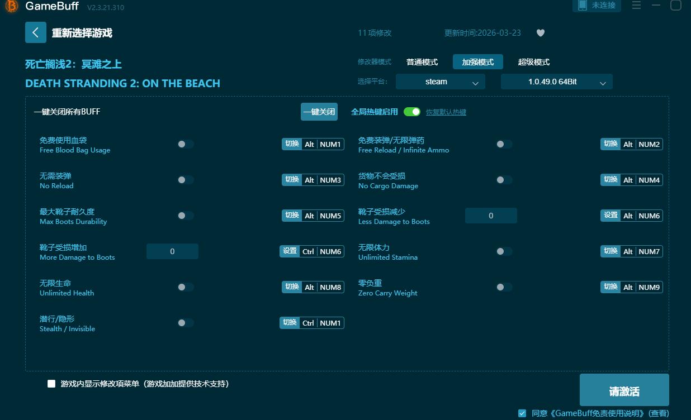The height and width of the screenshot is (420, 691).
Task: Click 切换 hotkey button for No Reload
Action: [292, 180]
